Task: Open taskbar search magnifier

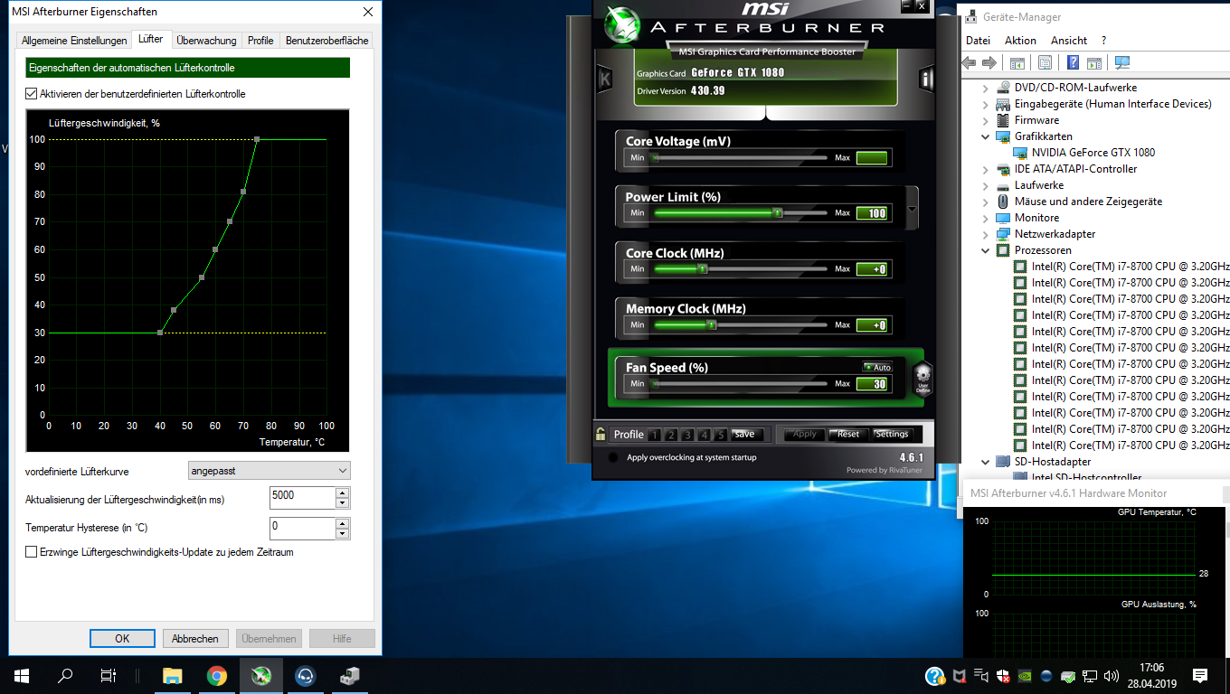Action: pyautogui.click(x=65, y=676)
